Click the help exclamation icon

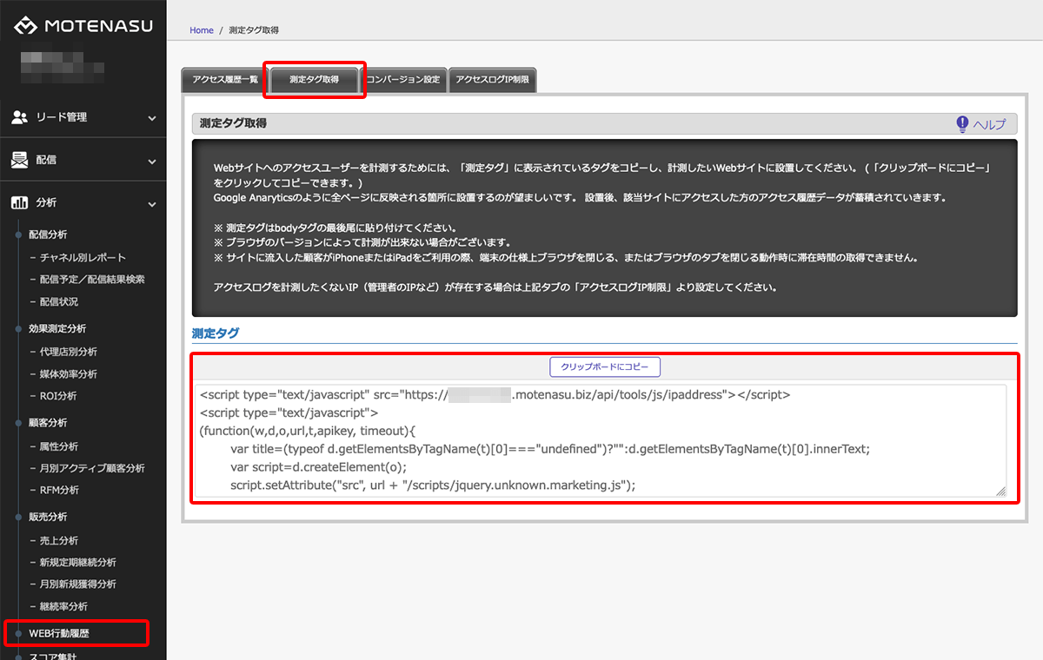coord(962,124)
